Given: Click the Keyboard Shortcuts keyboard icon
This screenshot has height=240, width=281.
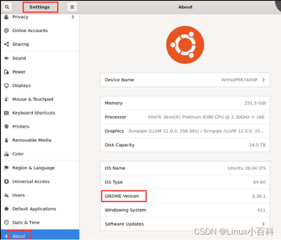Looking at the screenshot, I should 6,113.
